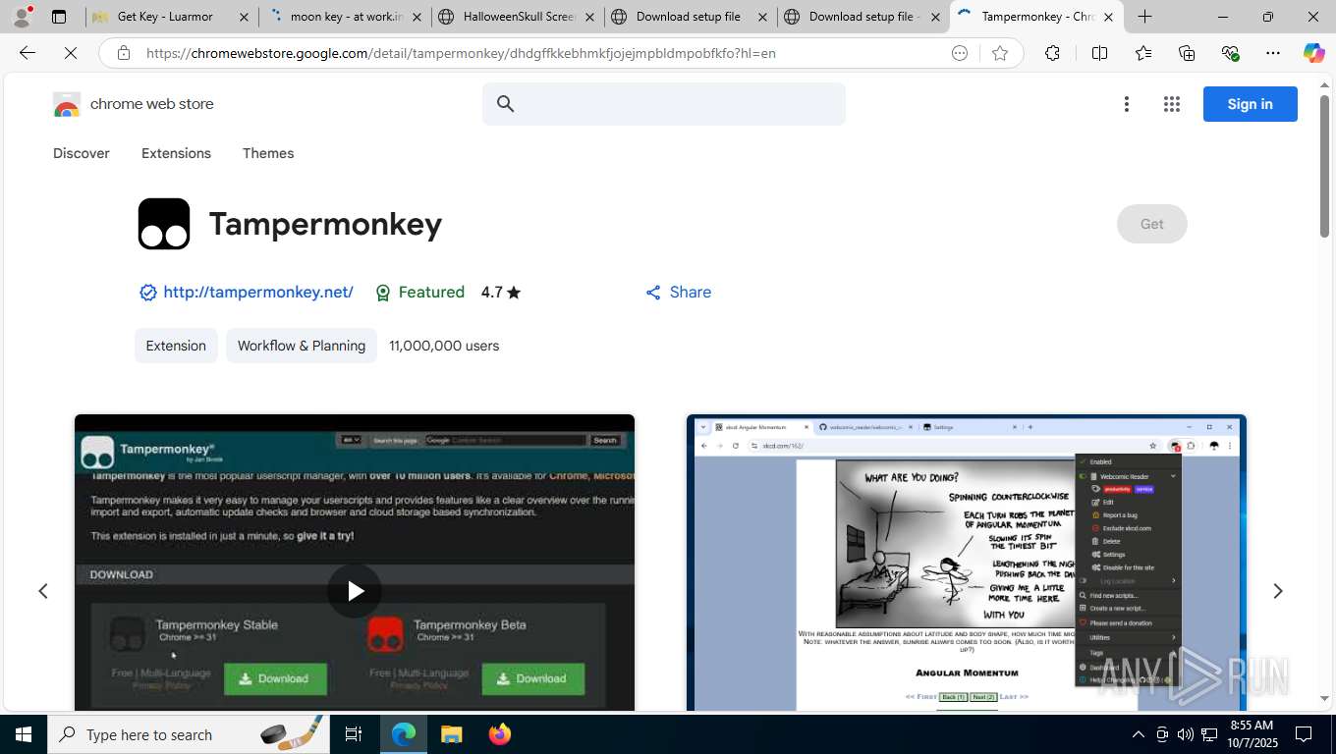Open notification center icon
This screenshot has width=1336, height=754.
tap(1304, 734)
